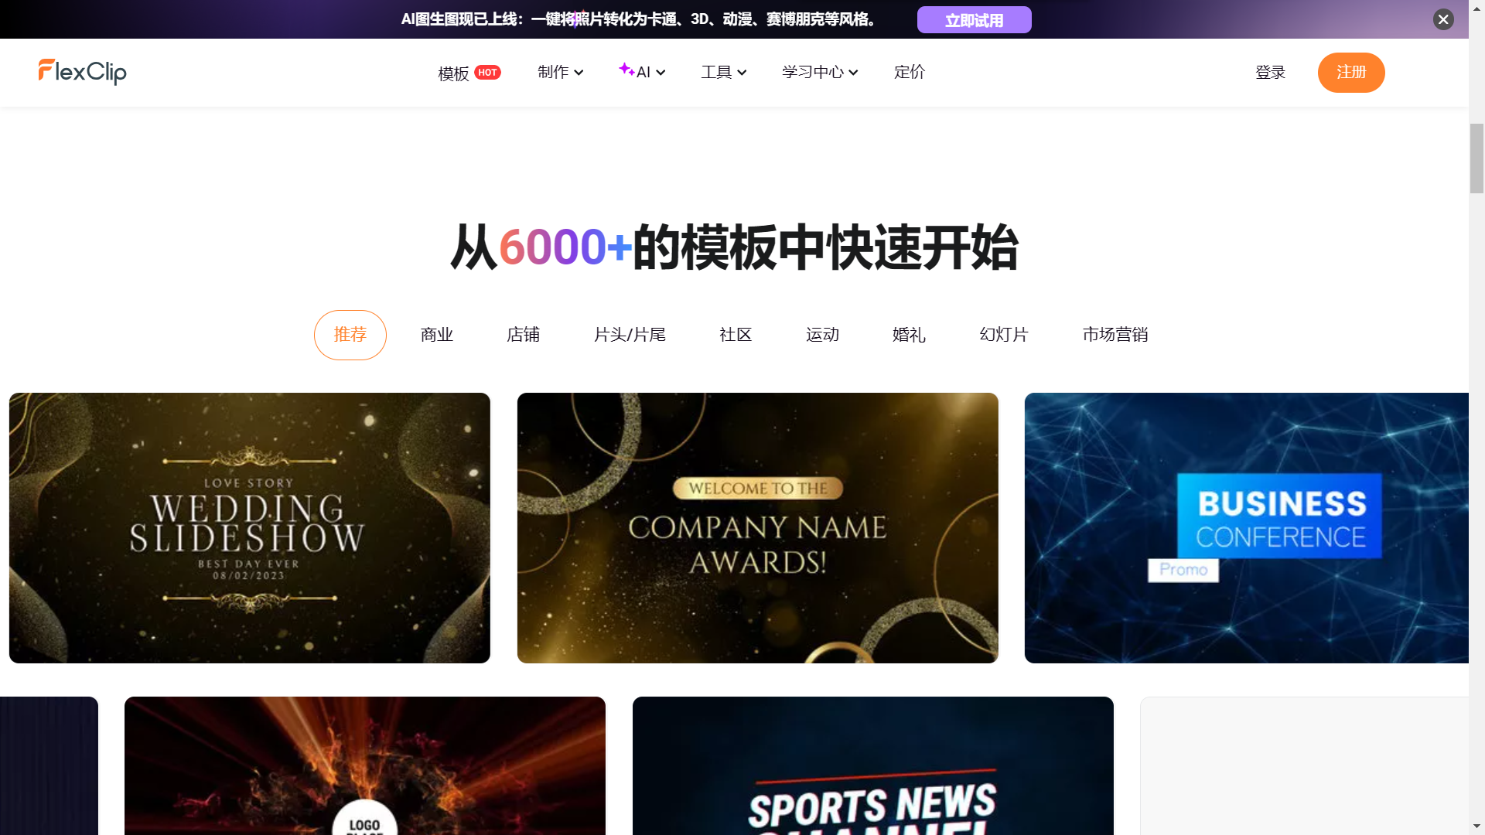Click the page vertical scrollbar thumb
Viewport: 1485px width, 835px height.
(x=1476, y=158)
